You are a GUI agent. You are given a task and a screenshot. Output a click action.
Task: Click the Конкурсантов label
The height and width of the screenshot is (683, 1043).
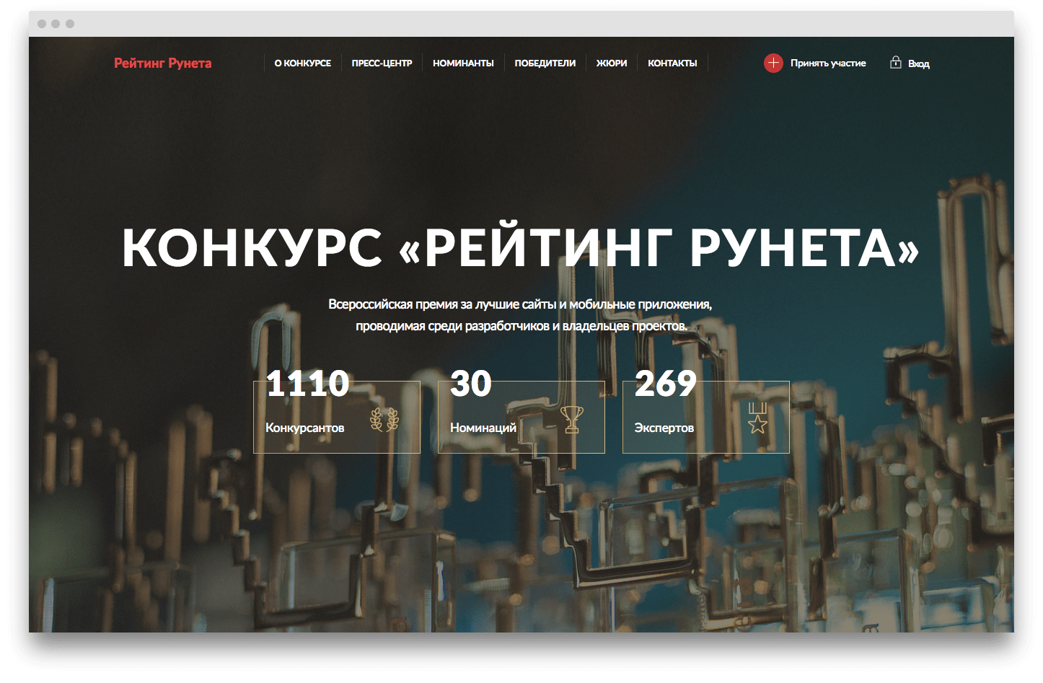304,428
